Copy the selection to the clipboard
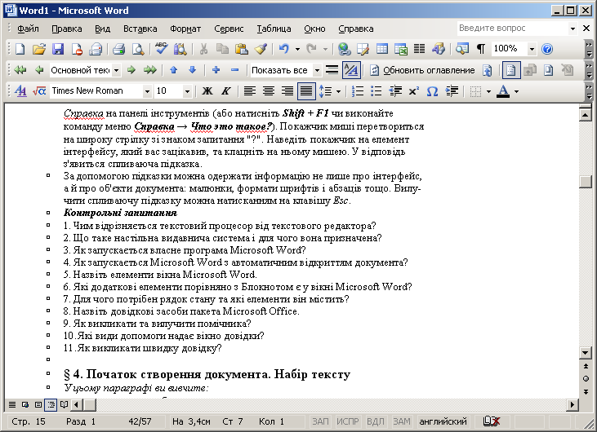The image size is (597, 432). pyautogui.click(x=222, y=49)
